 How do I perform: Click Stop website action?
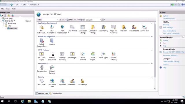pyautogui.click(x=164, y=46)
